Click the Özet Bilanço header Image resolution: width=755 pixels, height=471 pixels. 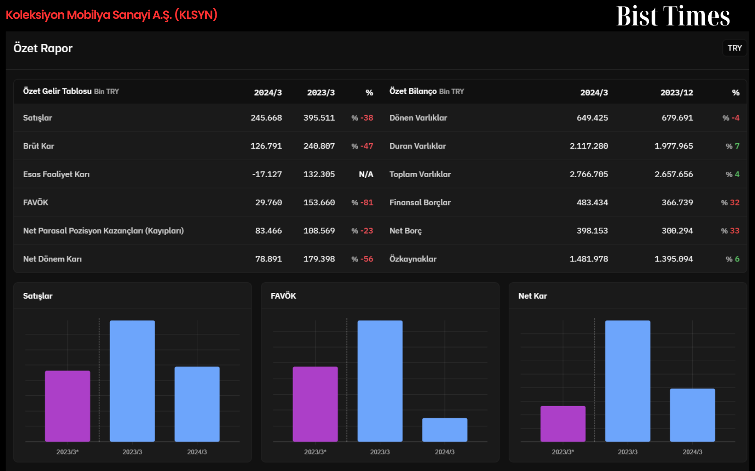(x=427, y=91)
